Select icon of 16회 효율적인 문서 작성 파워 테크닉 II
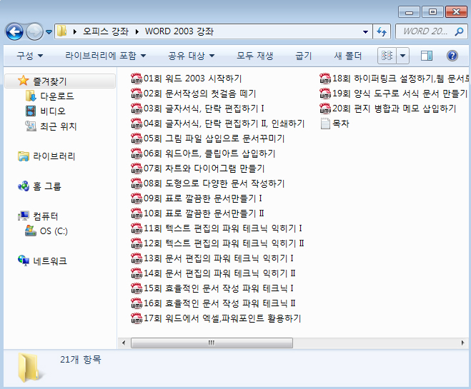Image resolution: width=471 pixels, height=389 pixels. click(137, 303)
